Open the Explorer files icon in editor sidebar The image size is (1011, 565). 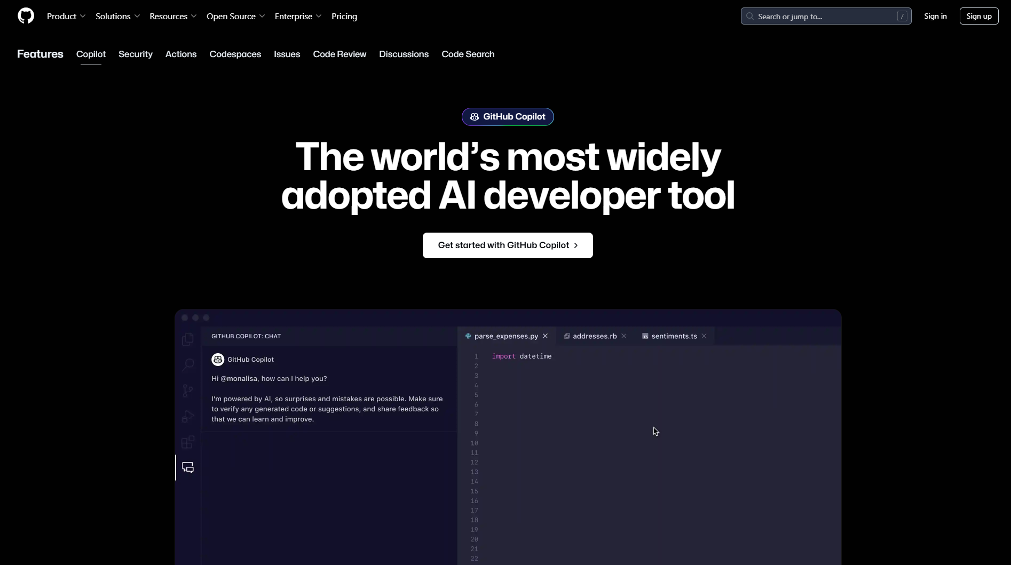click(188, 339)
